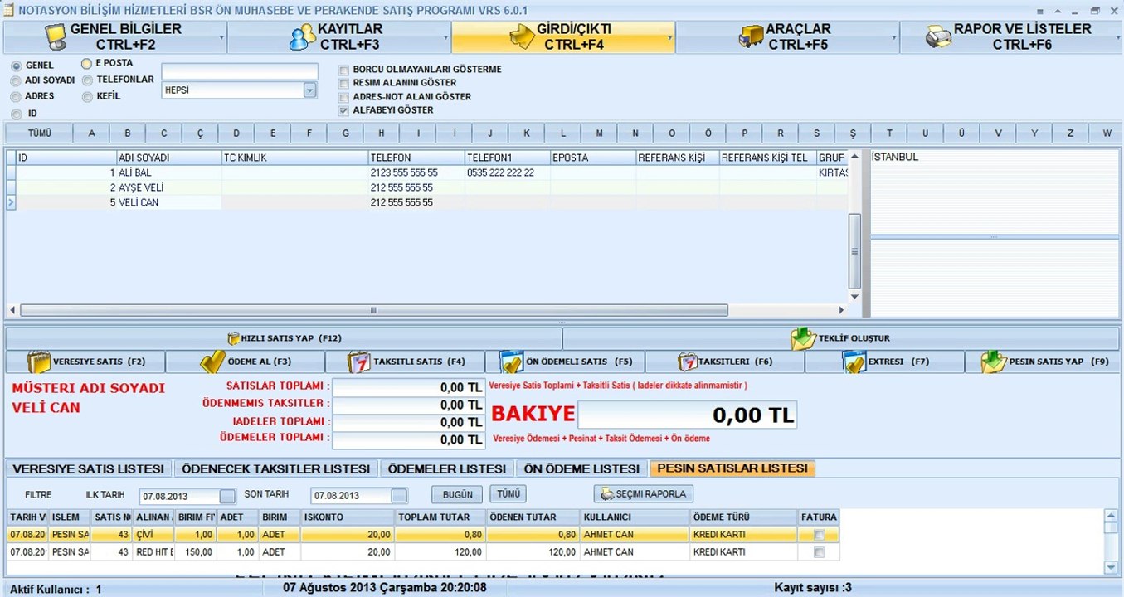
Task: Click the EXTRESI document icon
Action: (854, 362)
